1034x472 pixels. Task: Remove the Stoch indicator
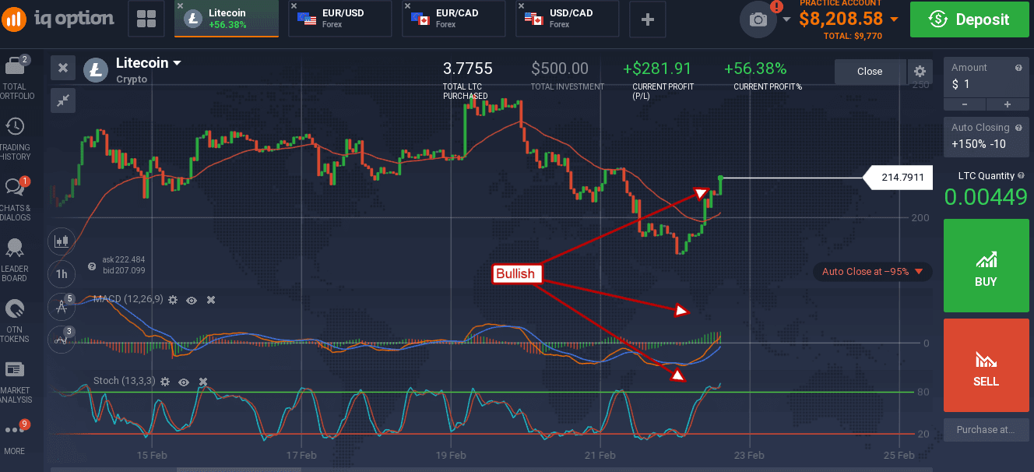(x=203, y=382)
